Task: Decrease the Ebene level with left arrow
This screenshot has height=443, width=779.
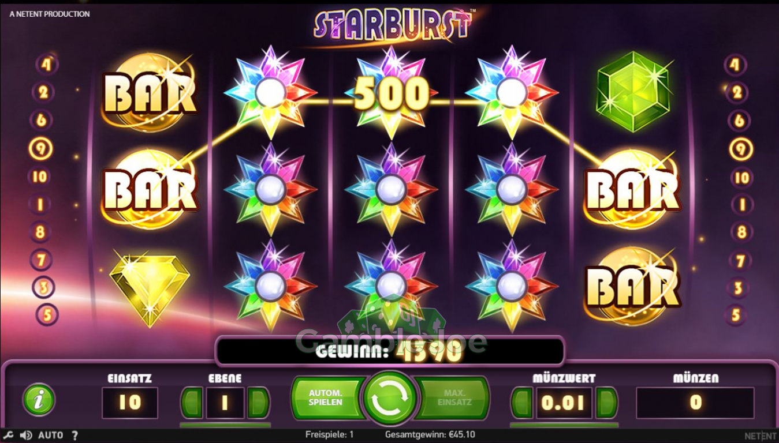Action: [192, 402]
